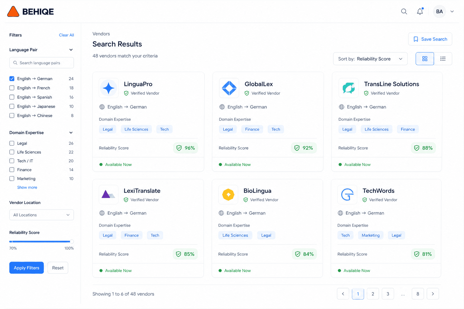
Task: Switch to list view
Action: click(443, 59)
